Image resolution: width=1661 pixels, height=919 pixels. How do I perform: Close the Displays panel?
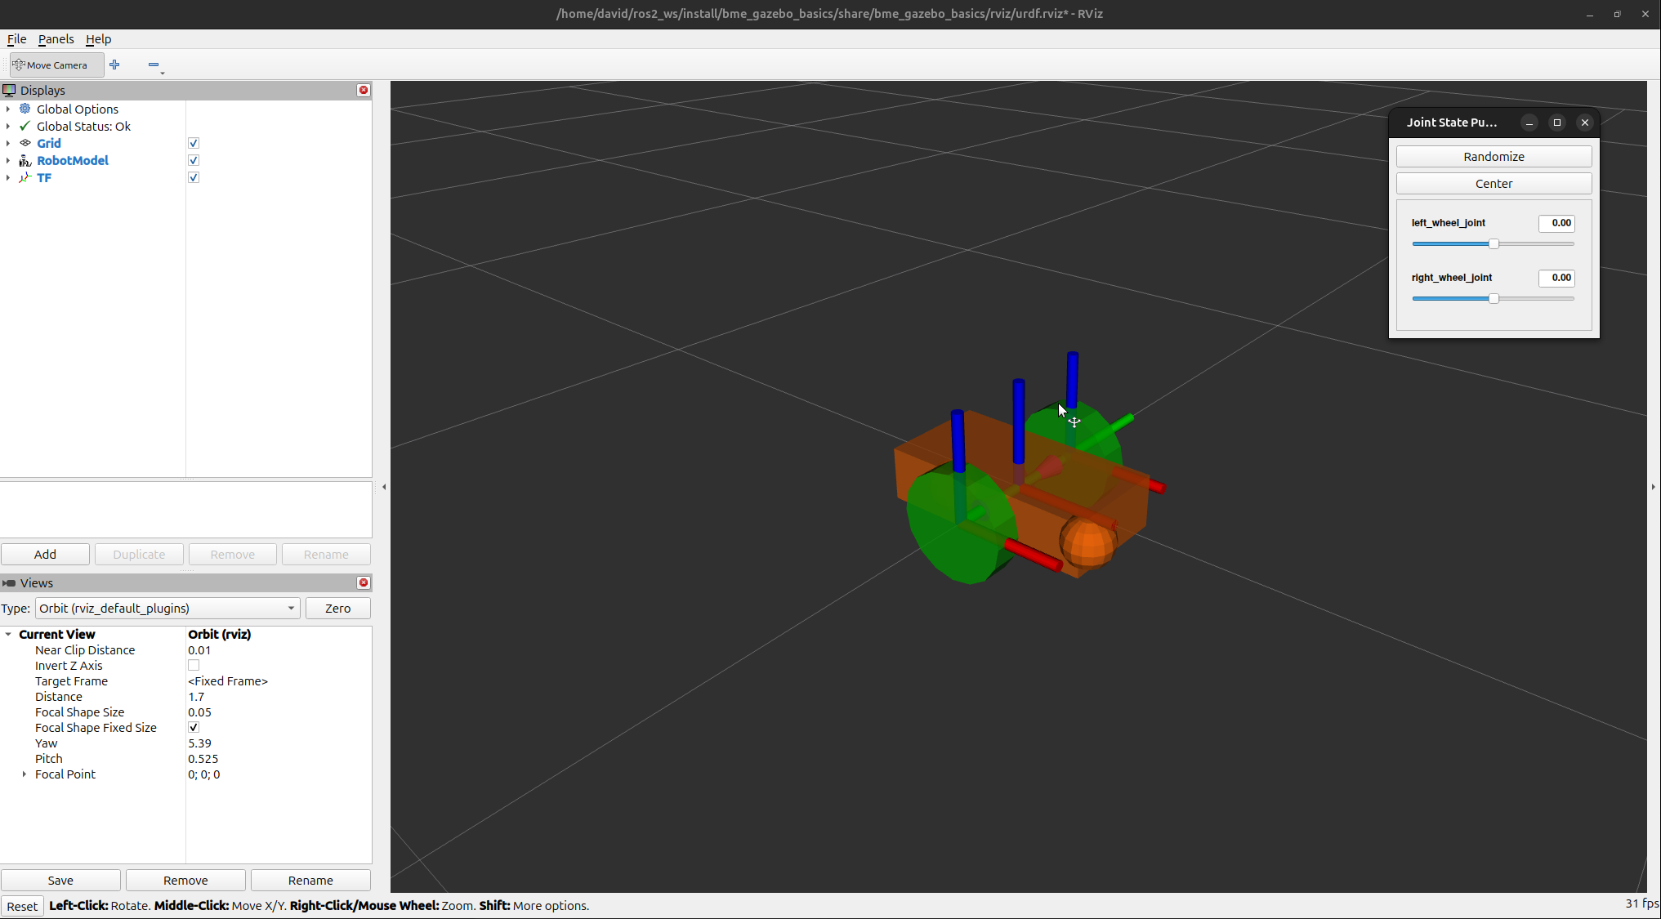(x=364, y=90)
